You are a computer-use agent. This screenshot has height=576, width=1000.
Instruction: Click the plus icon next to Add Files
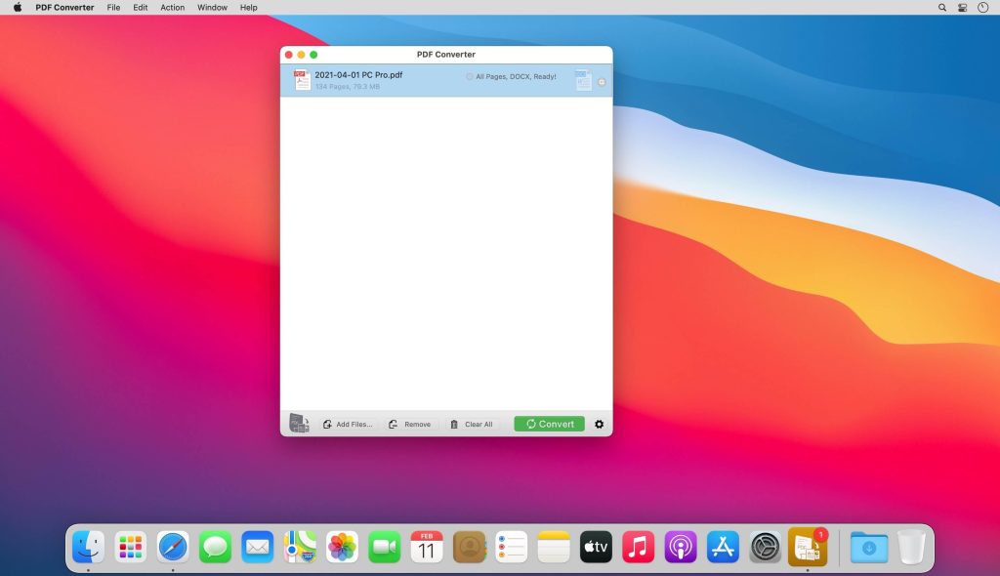click(x=328, y=424)
